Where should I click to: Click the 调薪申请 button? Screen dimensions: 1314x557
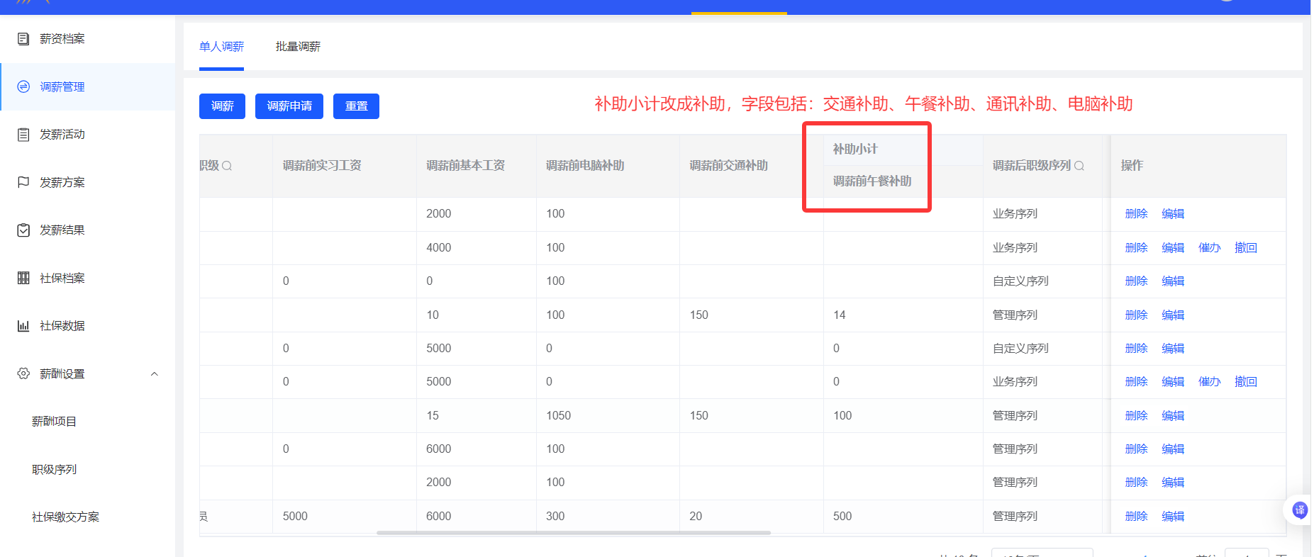click(x=289, y=106)
